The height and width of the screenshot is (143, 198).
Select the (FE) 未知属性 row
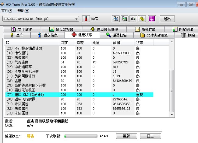tap(79, 113)
